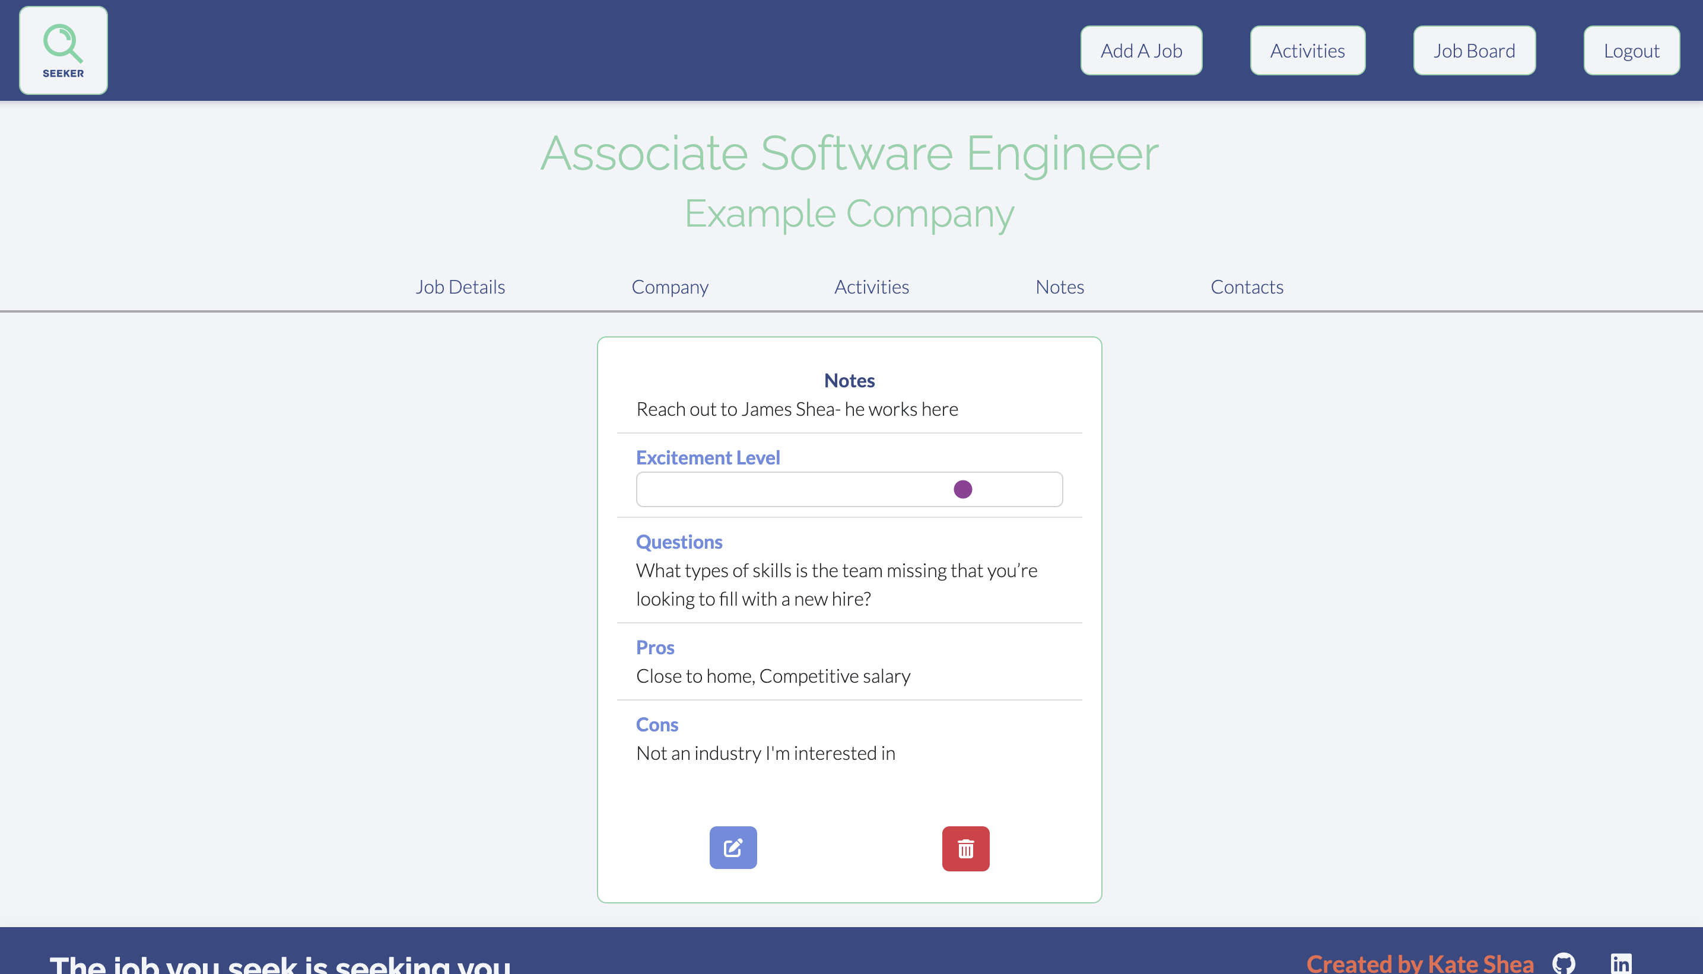Select the Contacts tab
The image size is (1703, 974).
(1248, 287)
